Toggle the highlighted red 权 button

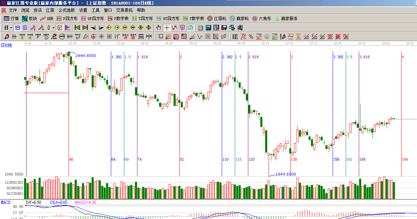59,28
